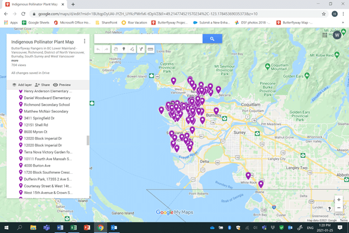
Task: Open Google apps grid icon
Action: coord(325,35)
